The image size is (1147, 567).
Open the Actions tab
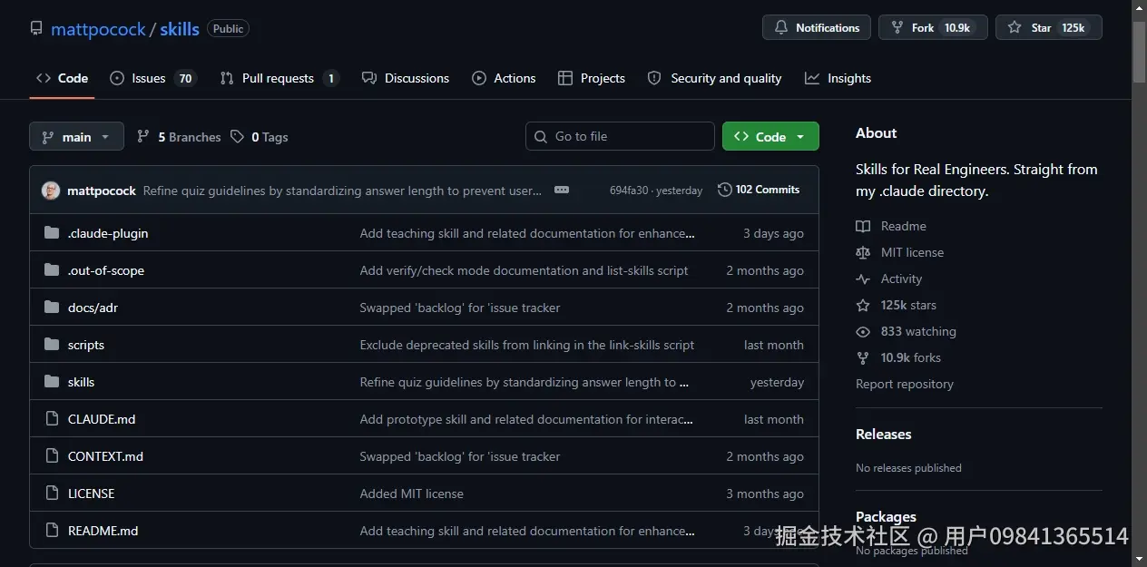tap(504, 78)
